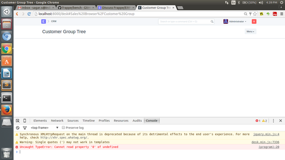Screen dimensions: 285x160
Task: Click the console input prompt line
Action: (x=149, y=152)
